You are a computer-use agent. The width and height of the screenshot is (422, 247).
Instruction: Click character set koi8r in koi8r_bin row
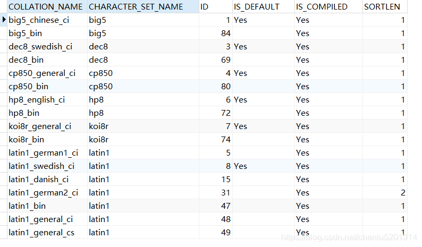[143, 139]
